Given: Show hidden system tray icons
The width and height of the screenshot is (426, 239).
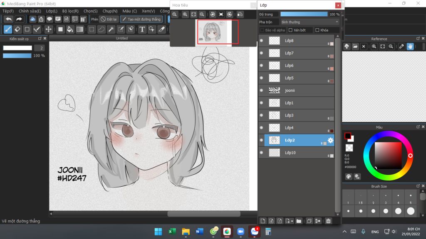Looking at the screenshot, I should 344,232.
